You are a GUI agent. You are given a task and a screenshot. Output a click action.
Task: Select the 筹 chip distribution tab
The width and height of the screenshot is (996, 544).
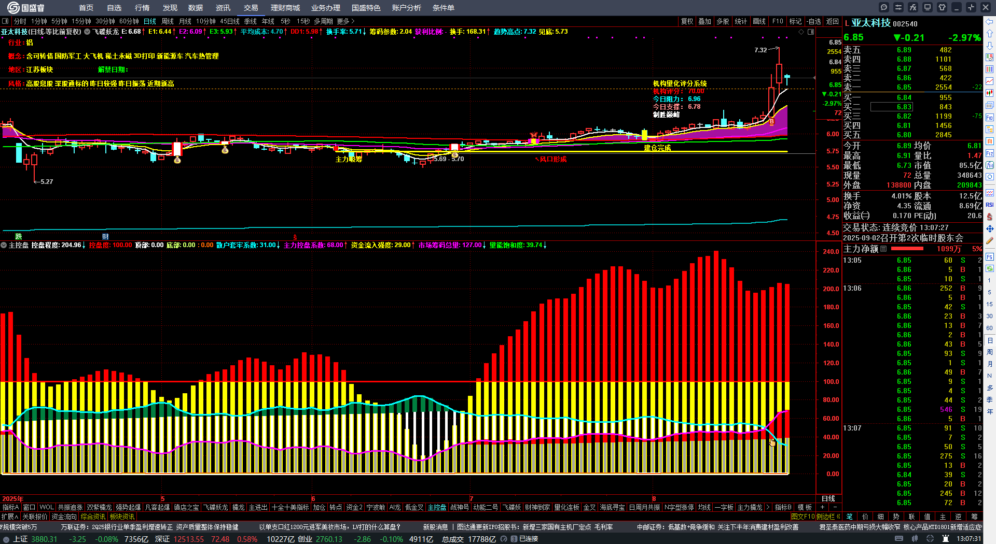click(x=974, y=517)
